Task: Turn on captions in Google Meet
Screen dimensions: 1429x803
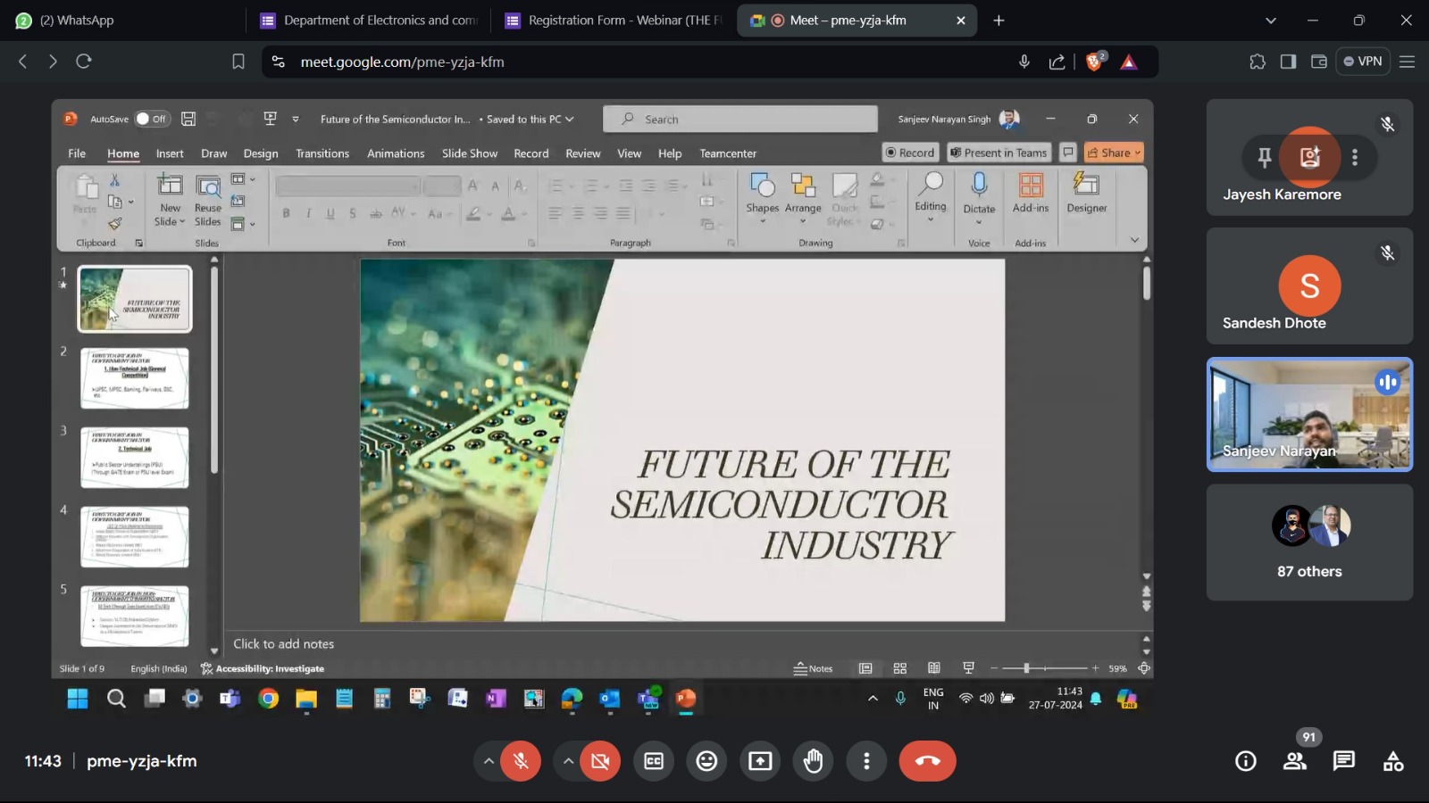Action: pos(654,760)
